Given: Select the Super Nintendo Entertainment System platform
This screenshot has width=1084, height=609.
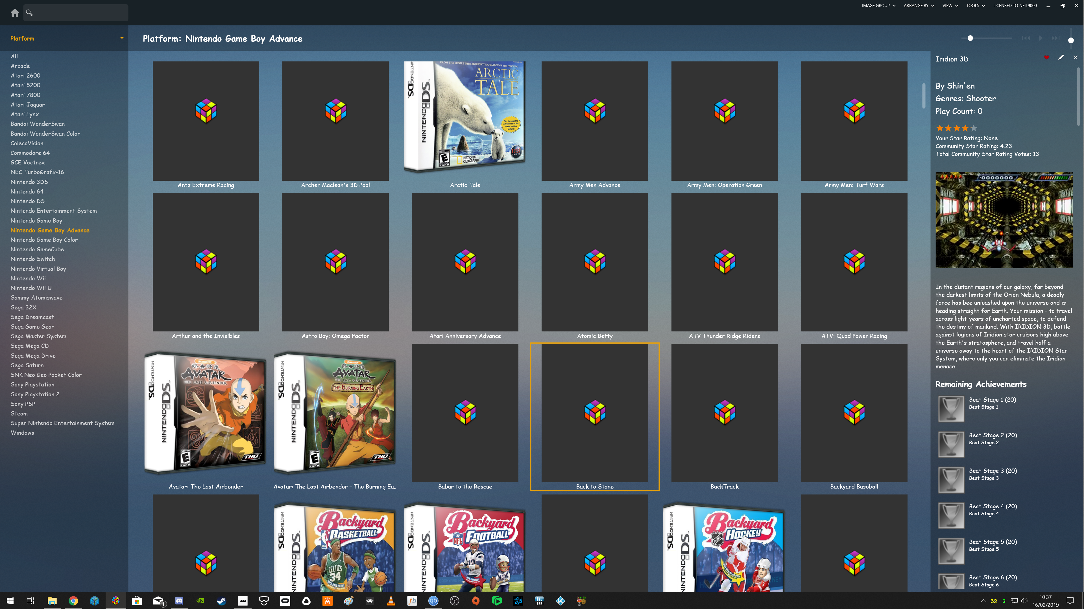Looking at the screenshot, I should 62,423.
